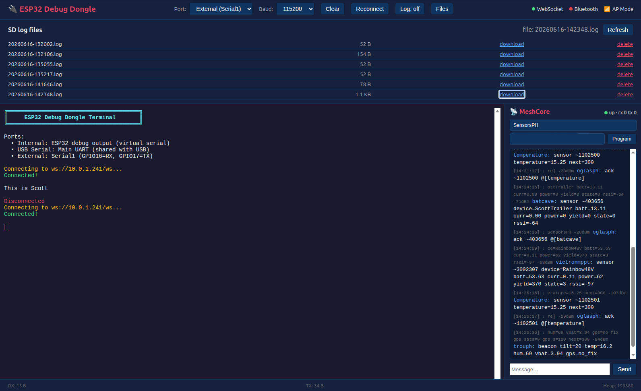Click the Reconnect button
Image resolution: width=641 pixels, height=391 pixels.
click(370, 9)
